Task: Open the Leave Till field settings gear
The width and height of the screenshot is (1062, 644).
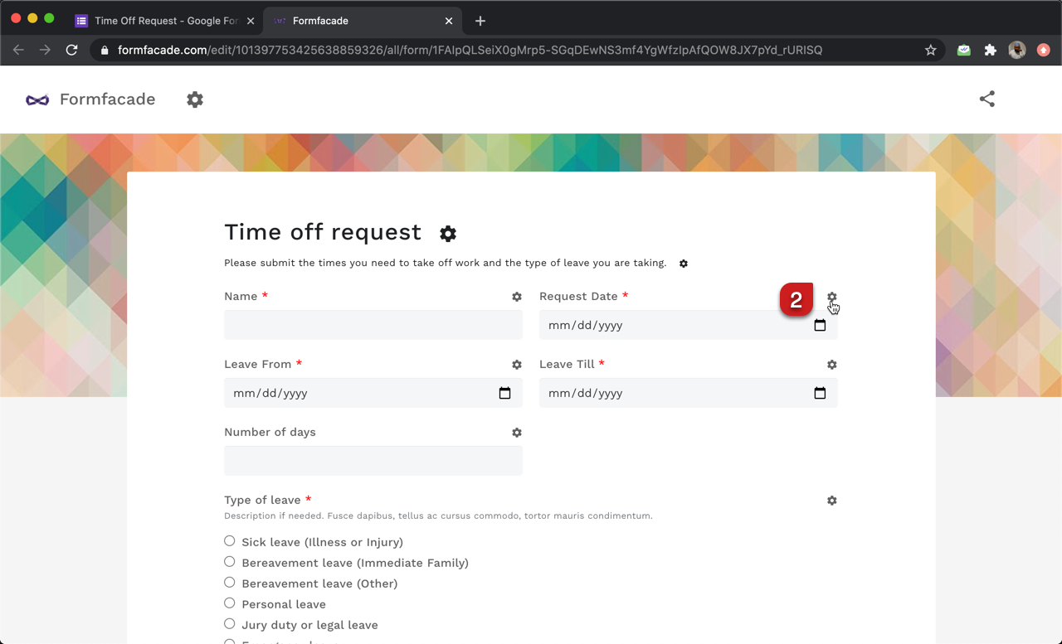Action: pos(831,365)
